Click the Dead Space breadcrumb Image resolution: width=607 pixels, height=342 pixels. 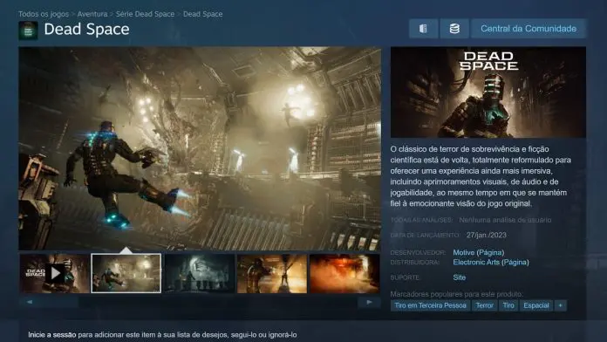point(203,14)
